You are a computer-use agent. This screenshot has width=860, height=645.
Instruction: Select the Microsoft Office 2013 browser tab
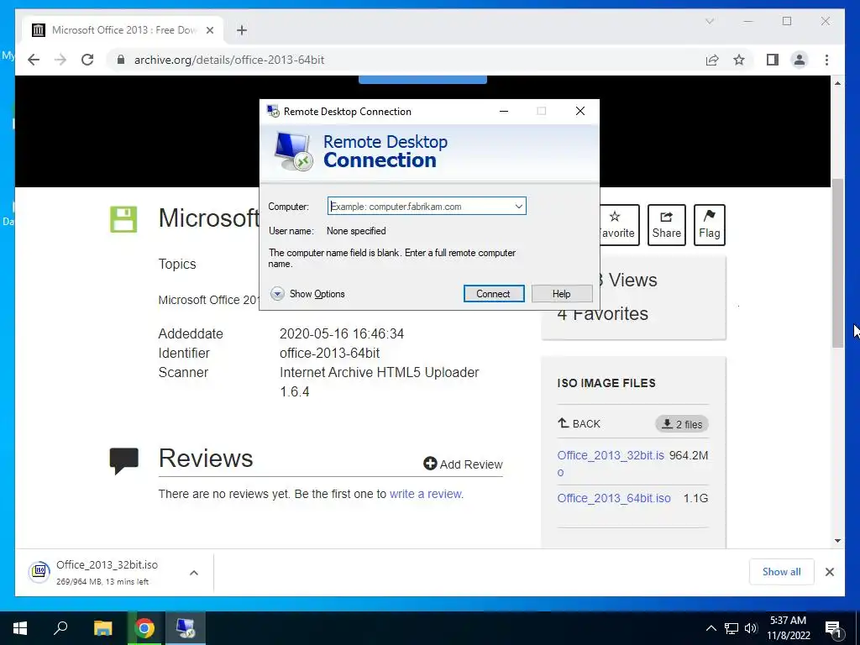(x=123, y=30)
